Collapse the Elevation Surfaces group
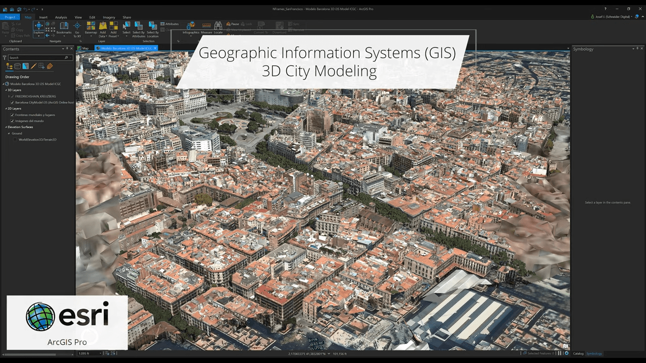The image size is (646, 363). (6, 127)
